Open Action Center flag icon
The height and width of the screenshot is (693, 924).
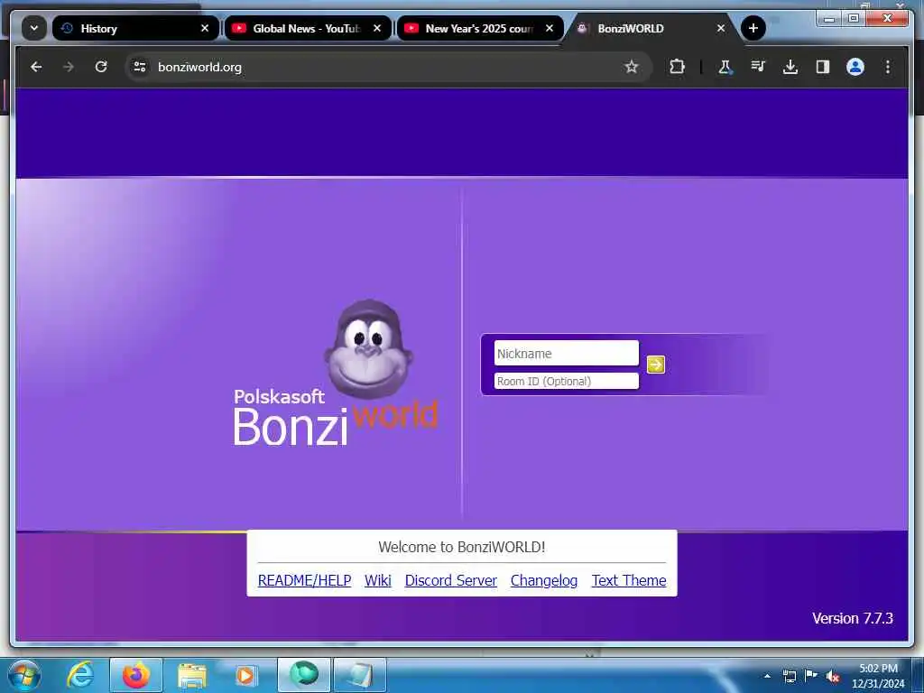click(x=811, y=676)
